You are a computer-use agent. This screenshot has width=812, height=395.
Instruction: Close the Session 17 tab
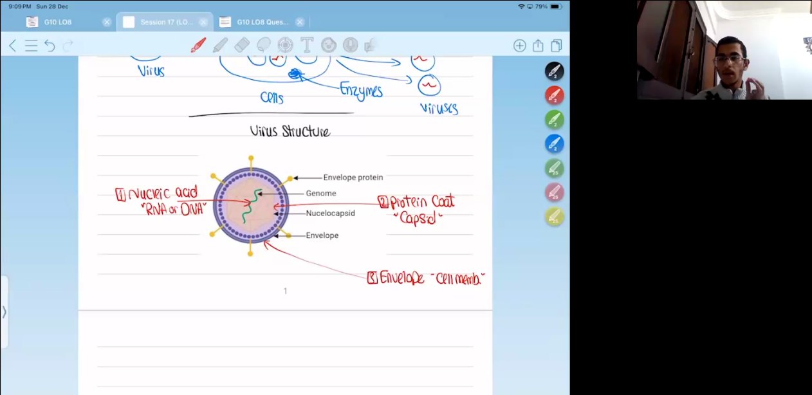pyautogui.click(x=203, y=22)
